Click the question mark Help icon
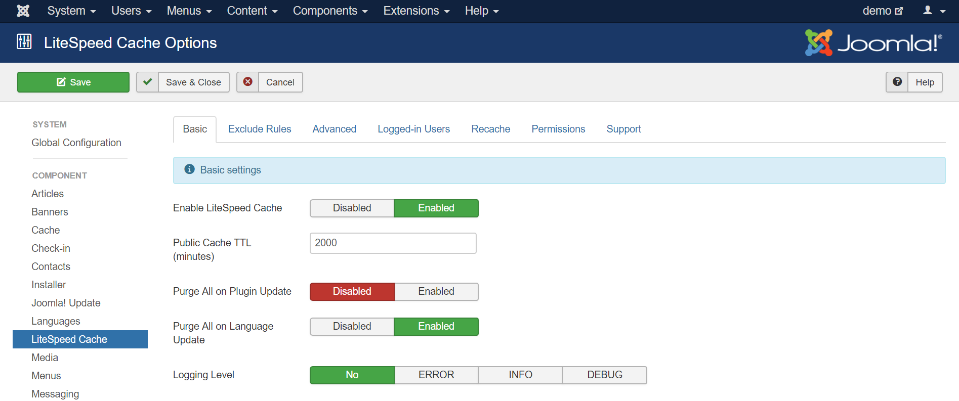The height and width of the screenshot is (401, 959). [x=897, y=82]
